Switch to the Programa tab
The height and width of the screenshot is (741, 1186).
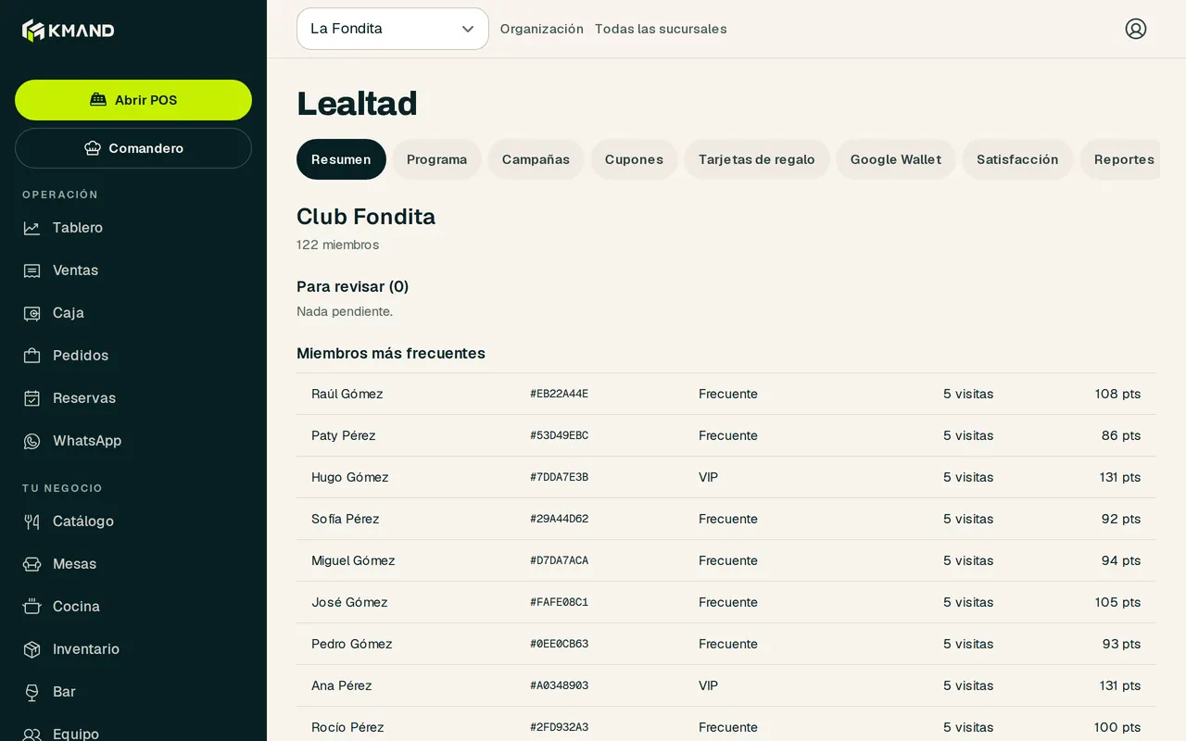point(436,159)
